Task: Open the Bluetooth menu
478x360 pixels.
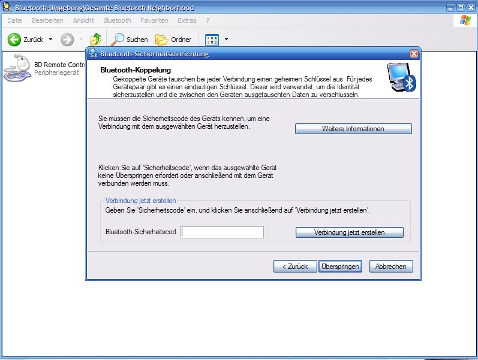Action: [117, 20]
